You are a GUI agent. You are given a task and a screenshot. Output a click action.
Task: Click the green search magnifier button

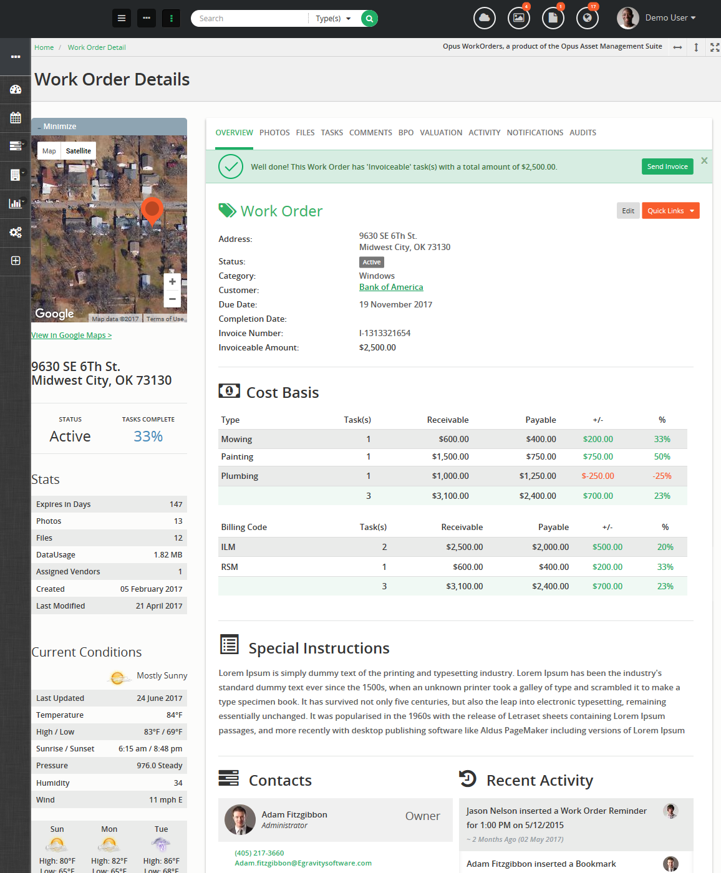(369, 19)
